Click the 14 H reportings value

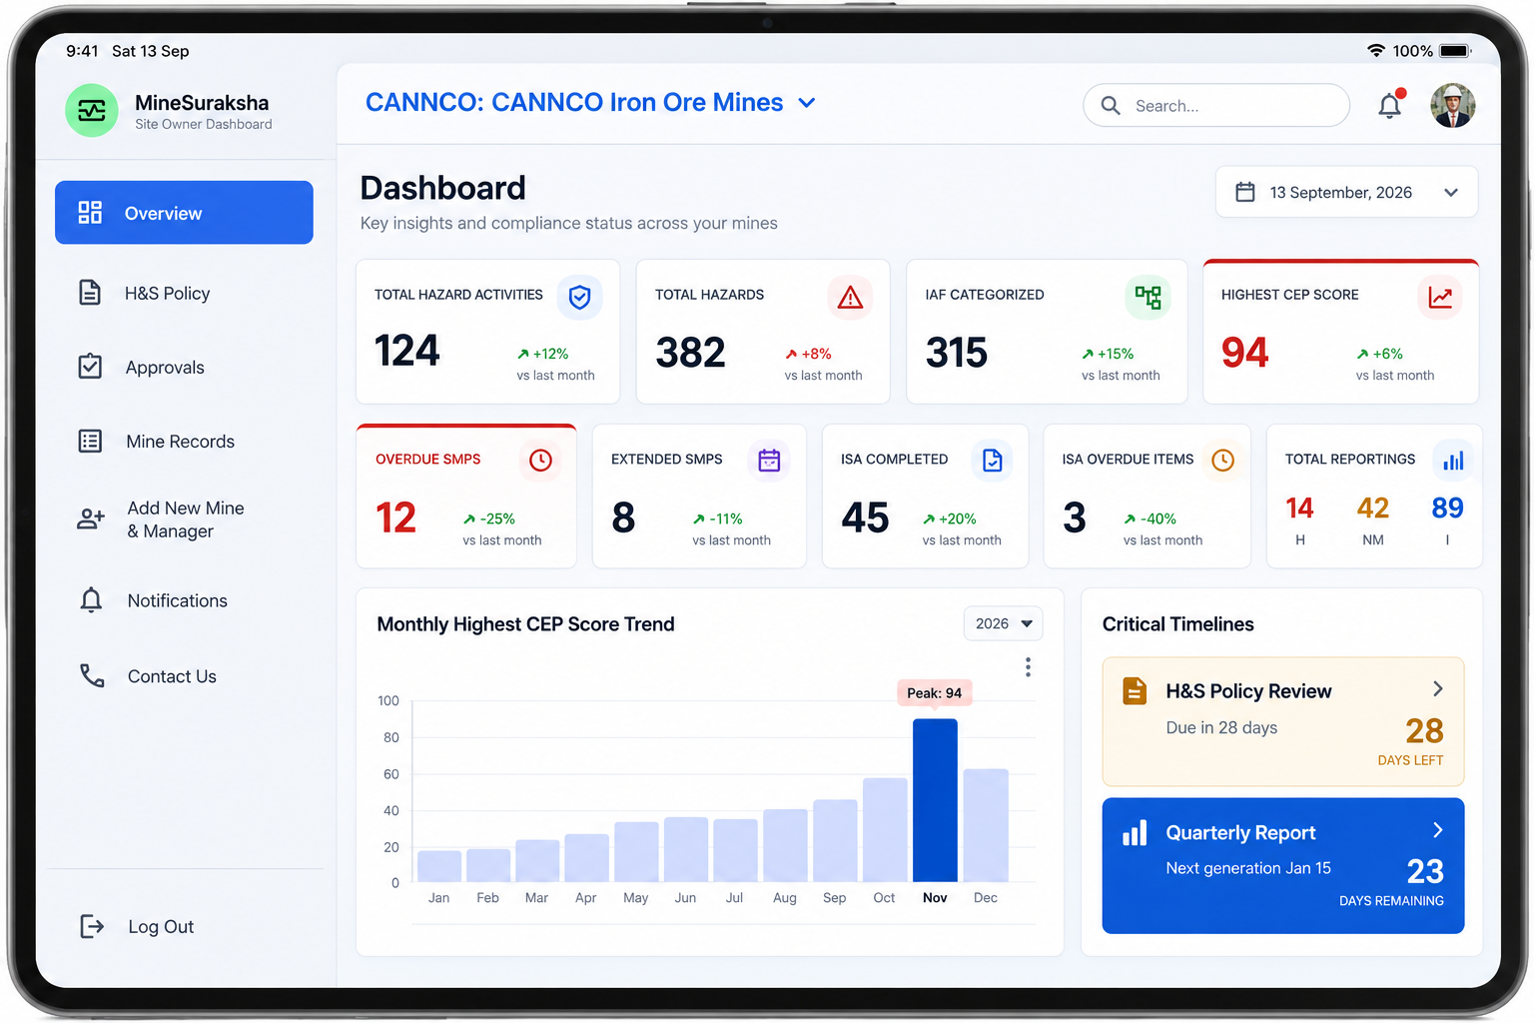pyautogui.click(x=1299, y=509)
